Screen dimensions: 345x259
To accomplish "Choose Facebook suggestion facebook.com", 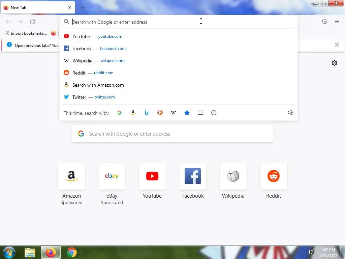I will pyautogui.click(x=178, y=49).
